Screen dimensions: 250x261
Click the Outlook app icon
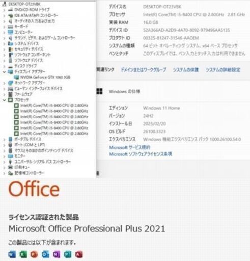click(x=45, y=254)
